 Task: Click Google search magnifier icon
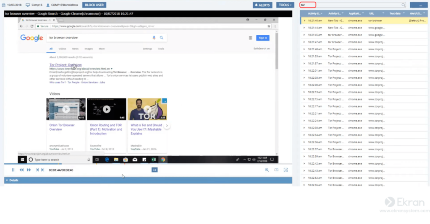tap(162, 38)
